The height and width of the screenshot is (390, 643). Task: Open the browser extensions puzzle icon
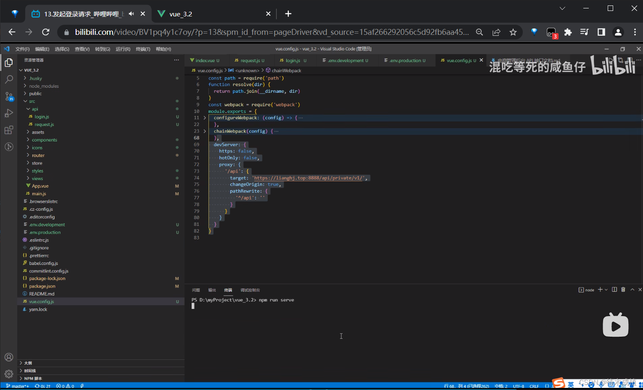568,32
